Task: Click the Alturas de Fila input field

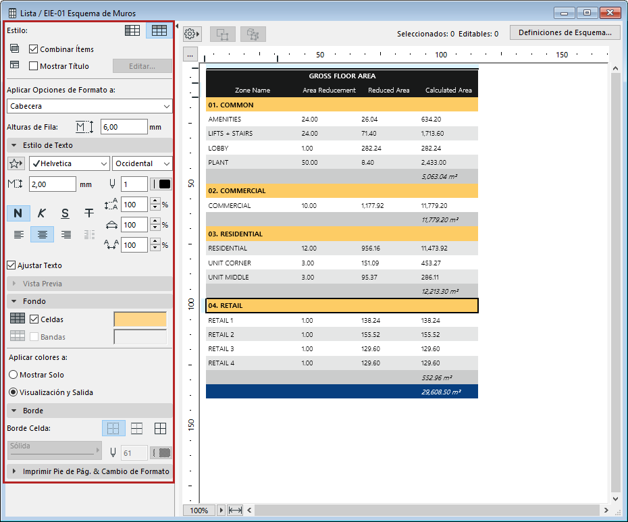Action: pos(124,126)
